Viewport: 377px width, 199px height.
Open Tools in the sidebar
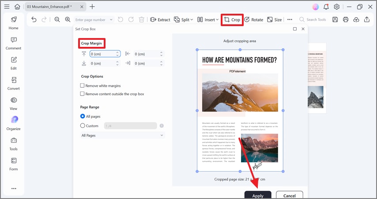tap(13, 144)
